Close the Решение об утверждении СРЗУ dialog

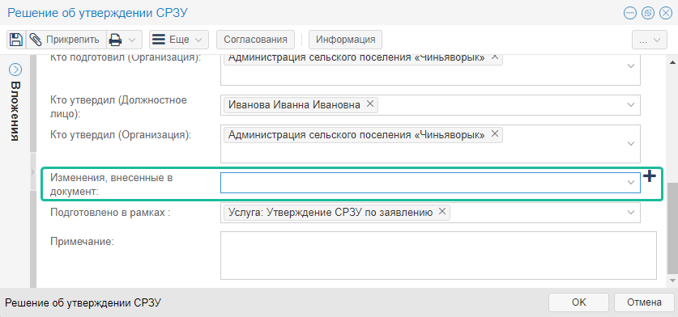click(666, 14)
